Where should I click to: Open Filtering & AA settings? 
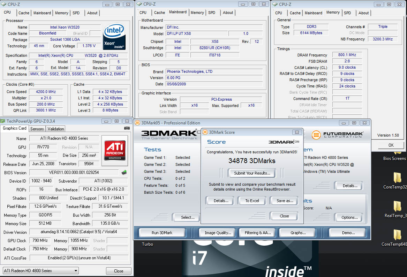258,233
